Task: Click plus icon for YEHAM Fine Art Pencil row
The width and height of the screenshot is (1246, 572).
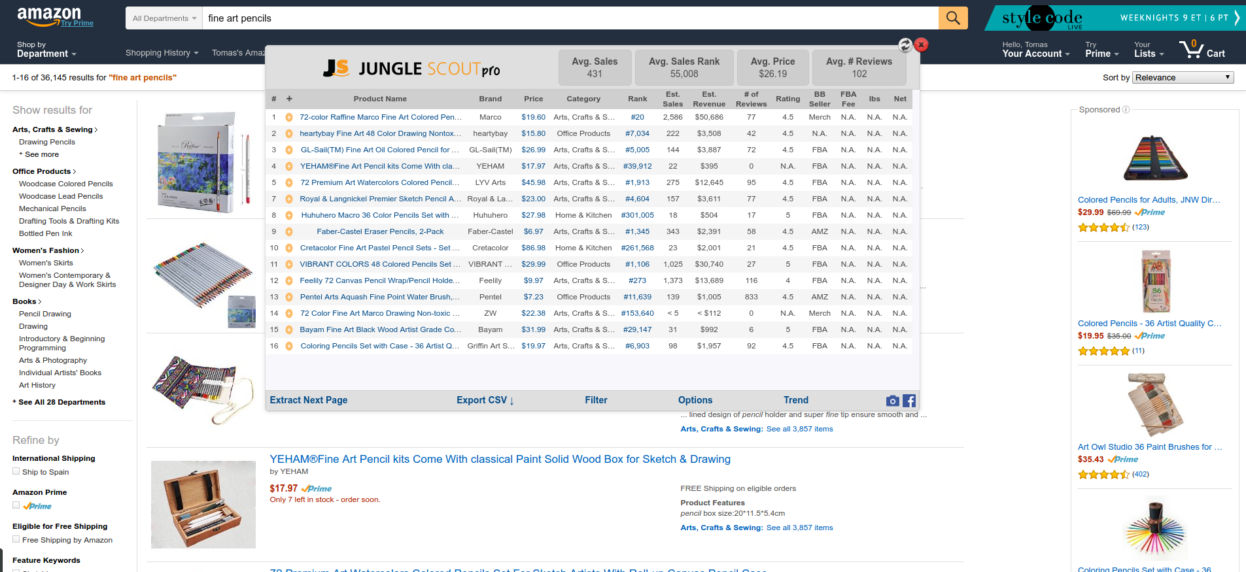Action: [289, 167]
